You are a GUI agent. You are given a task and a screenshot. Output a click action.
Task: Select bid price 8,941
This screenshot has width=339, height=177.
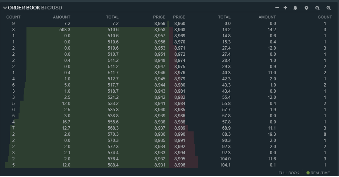160,104
